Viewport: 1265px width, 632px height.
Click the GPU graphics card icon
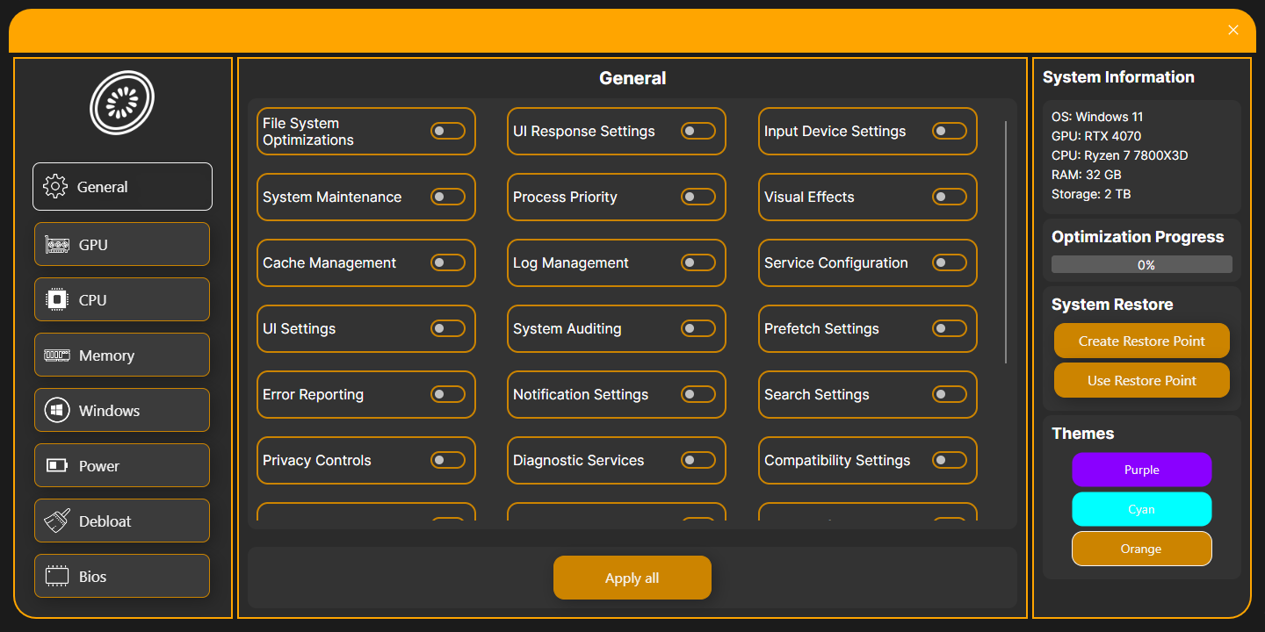[57, 245]
